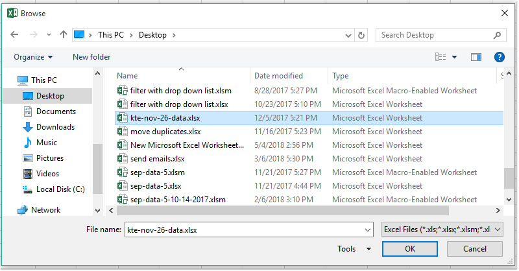Screen dimensions: 519x271
Task: Expand the Excel Files type filter dropdown
Action: (442, 230)
